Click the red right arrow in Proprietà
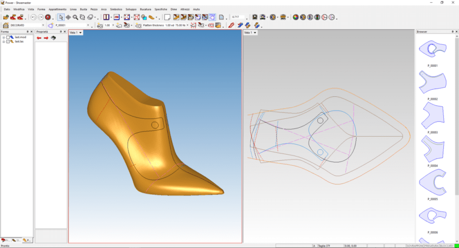Viewport: 459px width, 248px height. pos(46,38)
